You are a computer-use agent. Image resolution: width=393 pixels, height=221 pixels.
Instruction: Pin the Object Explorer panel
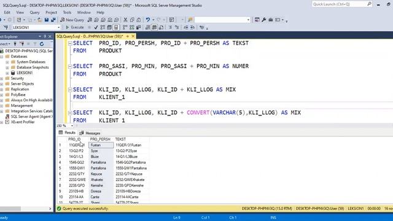[45, 37]
